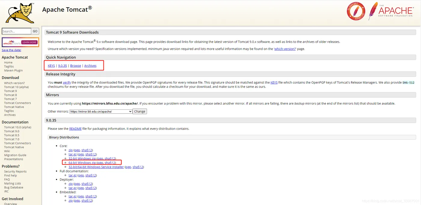Viewport: 421px width, 205px height.
Task: Focus the Search input field
Action: tap(17, 31)
